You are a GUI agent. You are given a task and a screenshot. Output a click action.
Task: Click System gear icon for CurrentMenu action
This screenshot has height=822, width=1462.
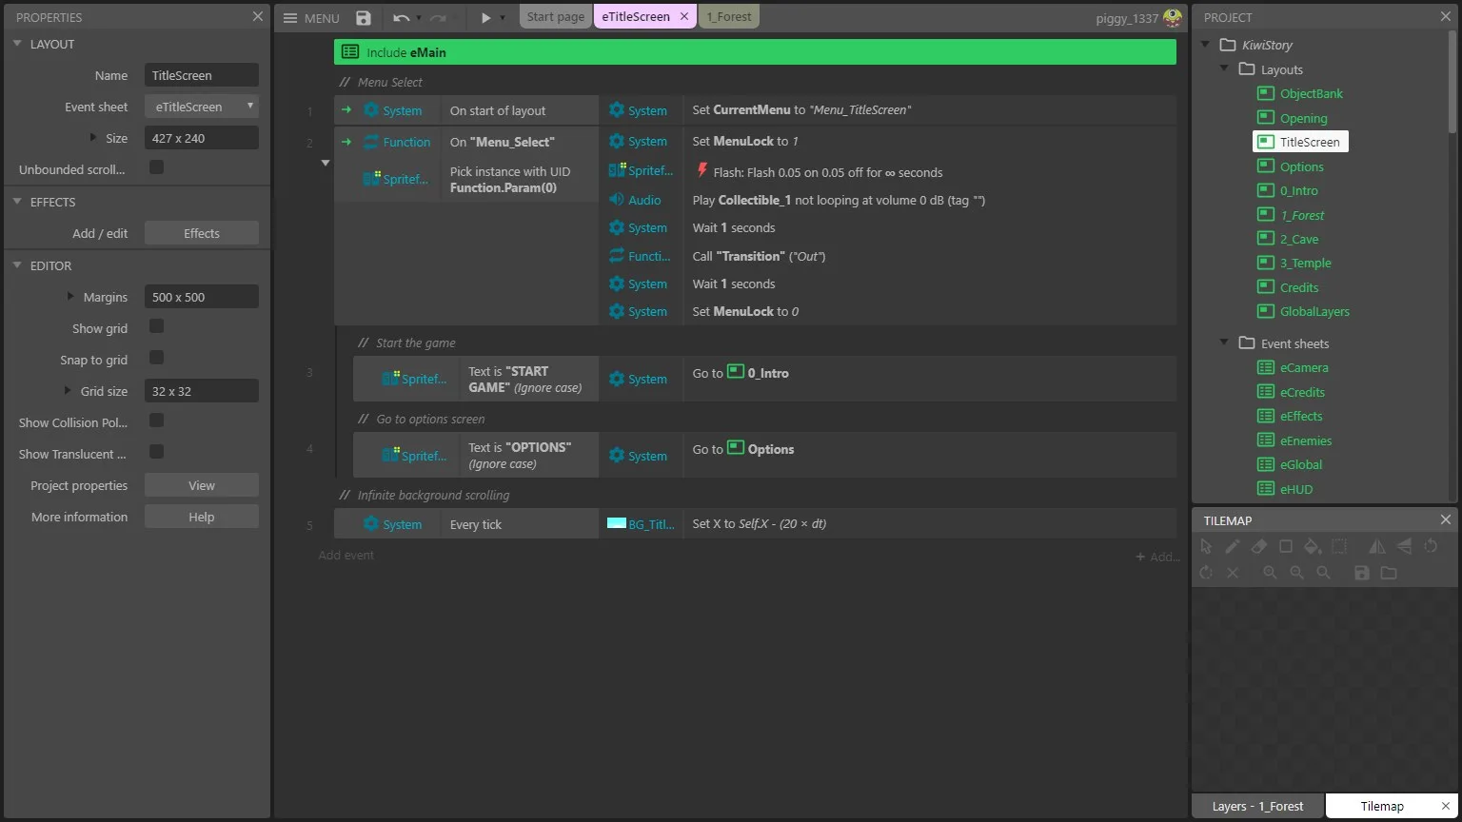point(617,110)
